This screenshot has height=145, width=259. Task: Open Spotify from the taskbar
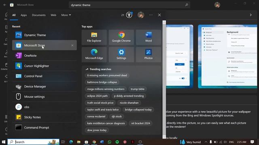[x=117, y=142]
